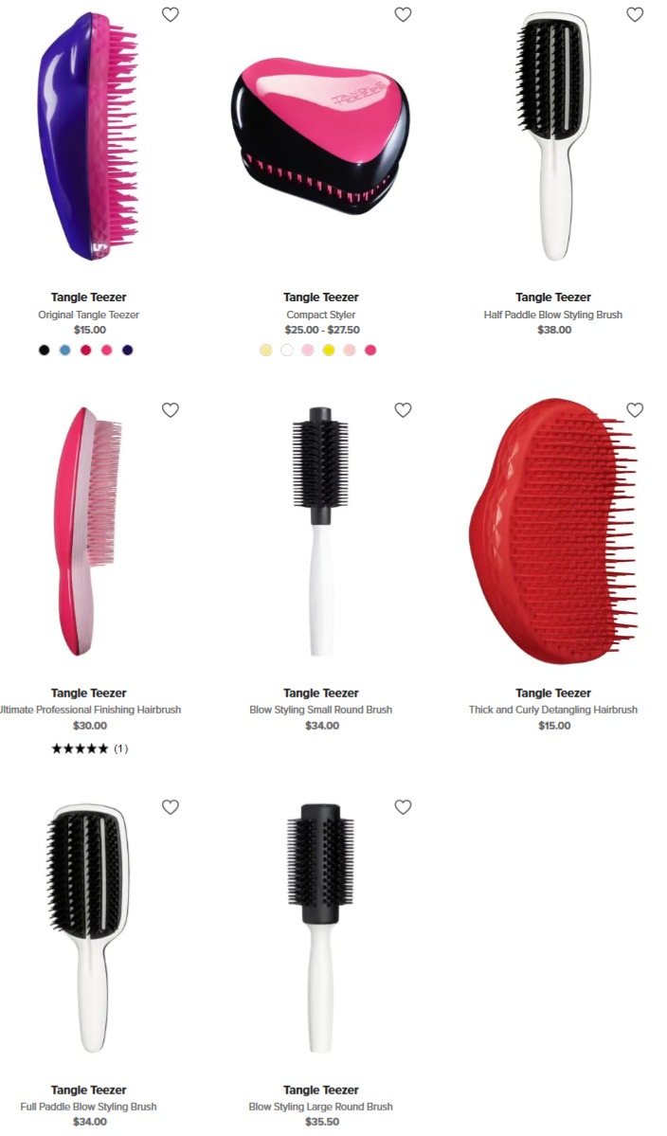Click heart on Full Paddle Blow Styling Brush
This screenshot has width=667, height=1136.
171,807
